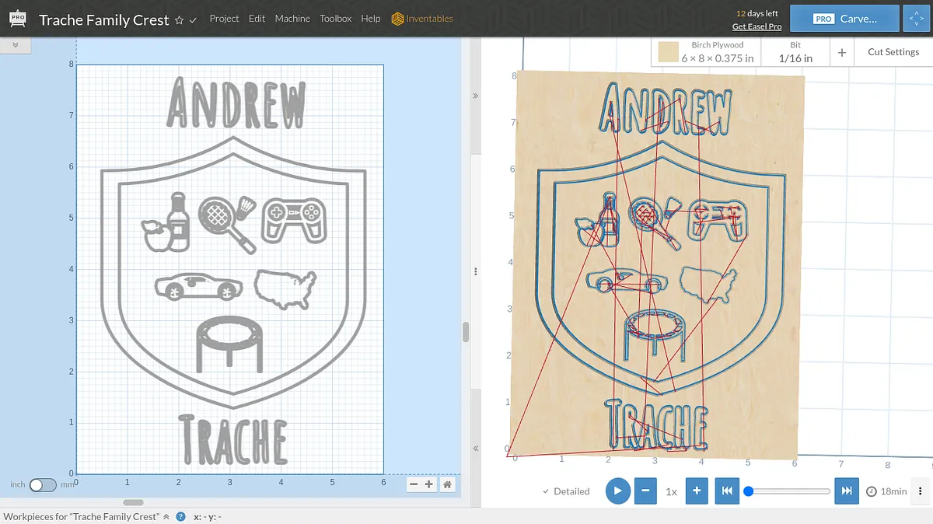Skip simulation to the end
This screenshot has width=933, height=524.
click(x=846, y=491)
